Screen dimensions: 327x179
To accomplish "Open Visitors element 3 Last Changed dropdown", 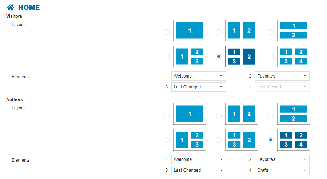I will click(198, 87).
